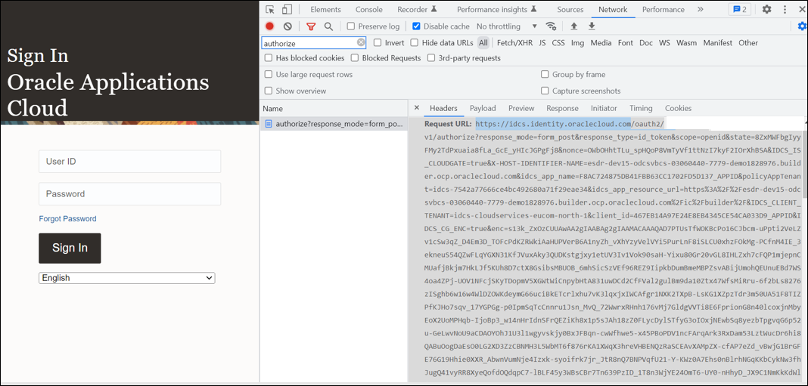Filter requests by Fetch/XHR type

click(x=514, y=43)
